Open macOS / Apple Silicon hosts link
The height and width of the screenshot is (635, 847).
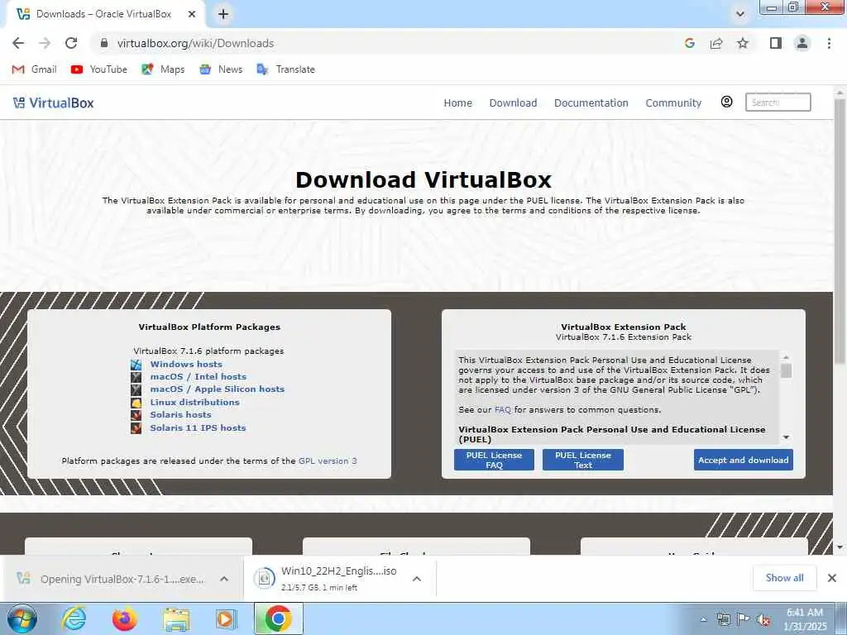click(218, 389)
